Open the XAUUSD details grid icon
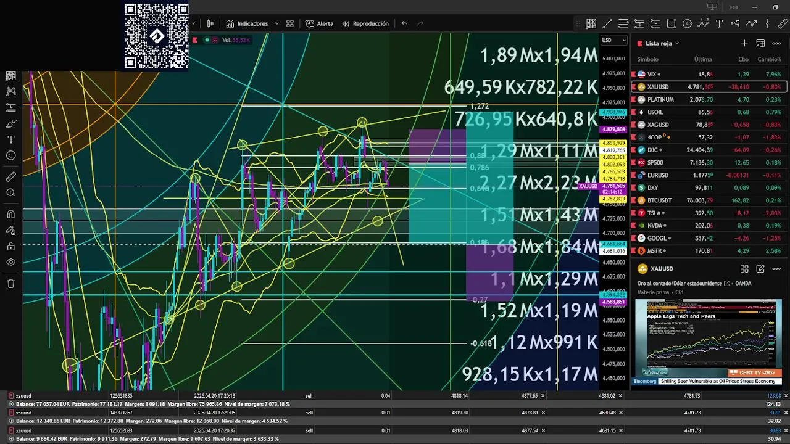 tap(744, 269)
